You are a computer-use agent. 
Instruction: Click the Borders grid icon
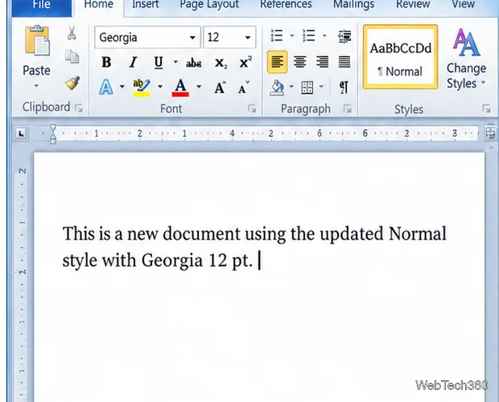click(307, 88)
